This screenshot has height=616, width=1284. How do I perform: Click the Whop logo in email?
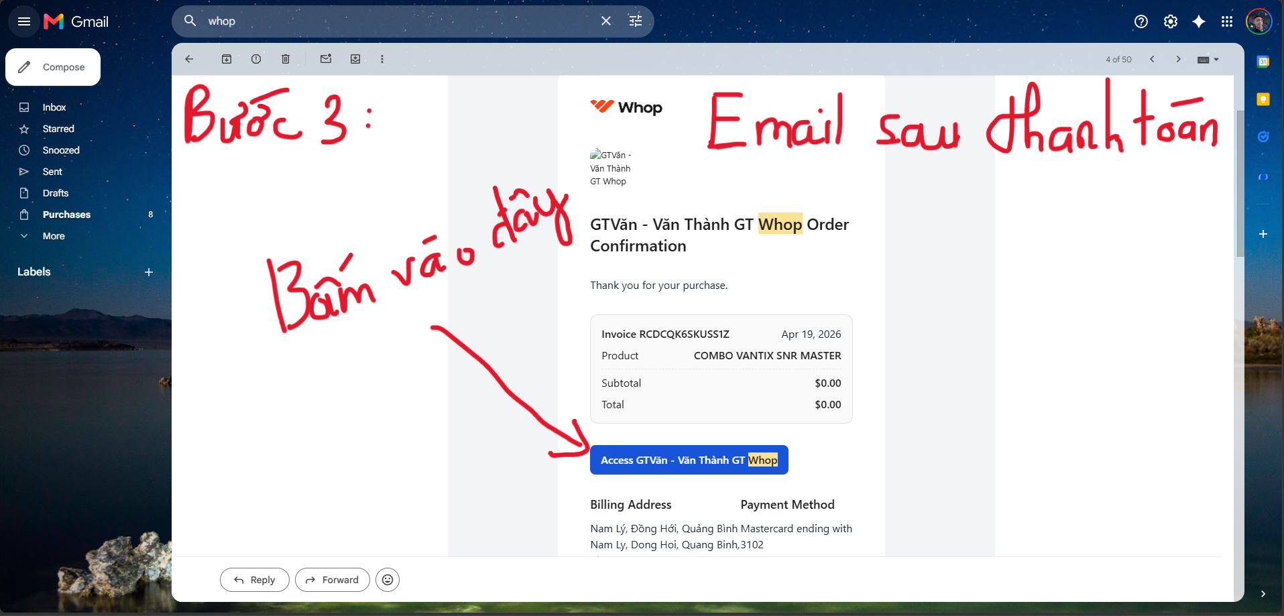[x=626, y=107]
